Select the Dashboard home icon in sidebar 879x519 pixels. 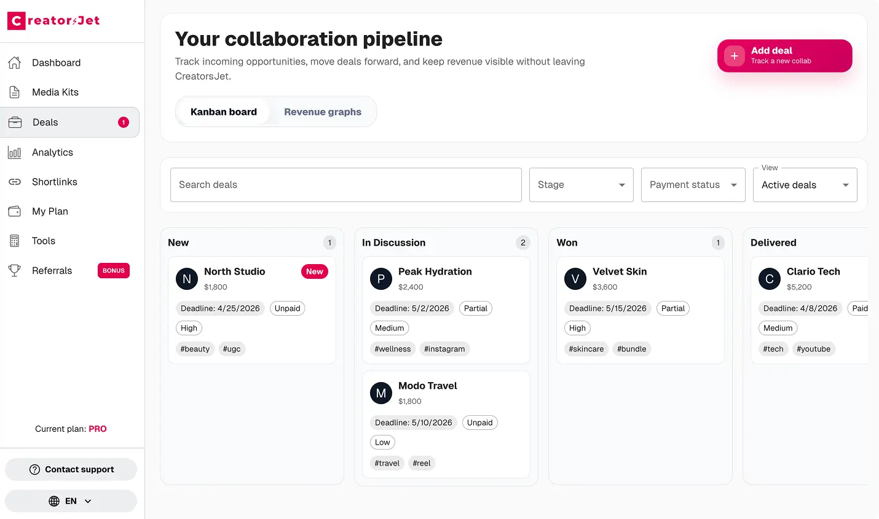pos(15,63)
